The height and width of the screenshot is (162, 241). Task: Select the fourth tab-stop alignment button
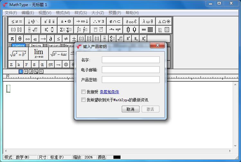point(36,71)
